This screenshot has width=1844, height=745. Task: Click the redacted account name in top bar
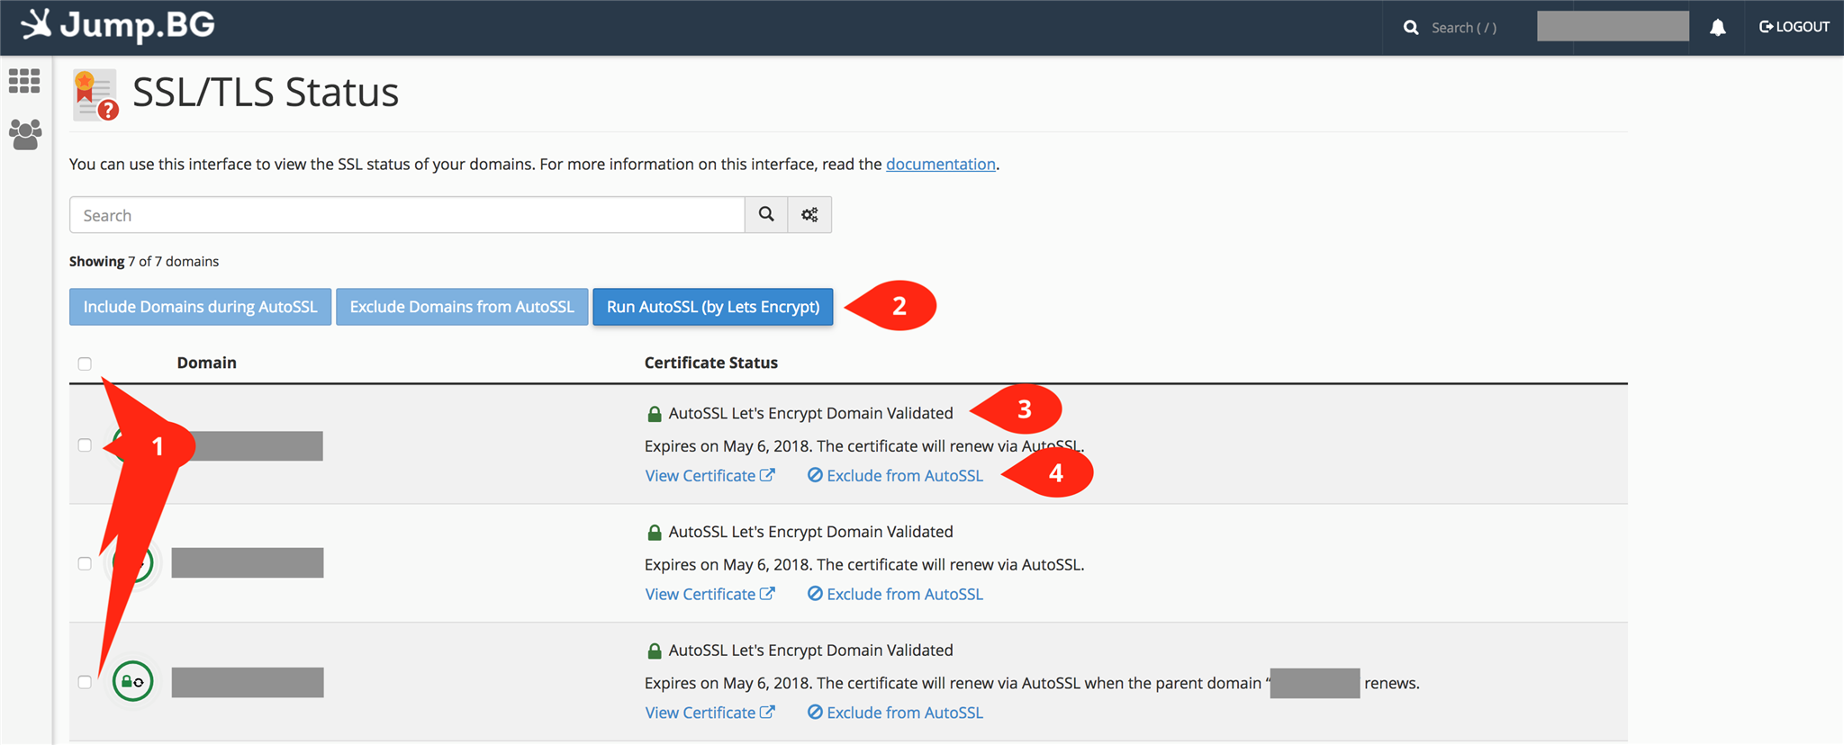coord(1613,26)
